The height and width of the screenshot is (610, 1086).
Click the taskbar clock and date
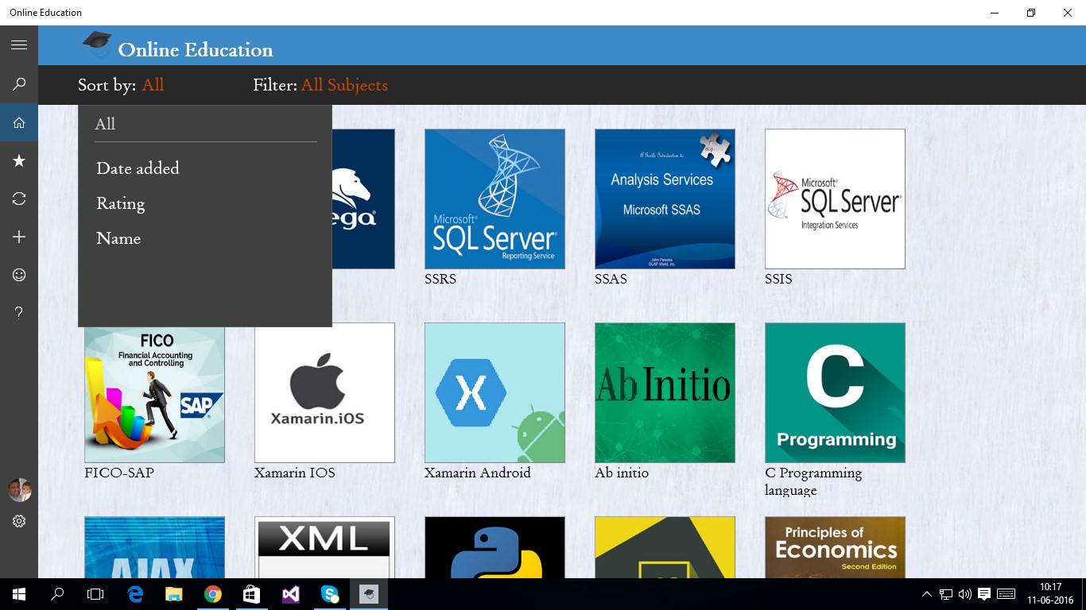click(x=1050, y=594)
